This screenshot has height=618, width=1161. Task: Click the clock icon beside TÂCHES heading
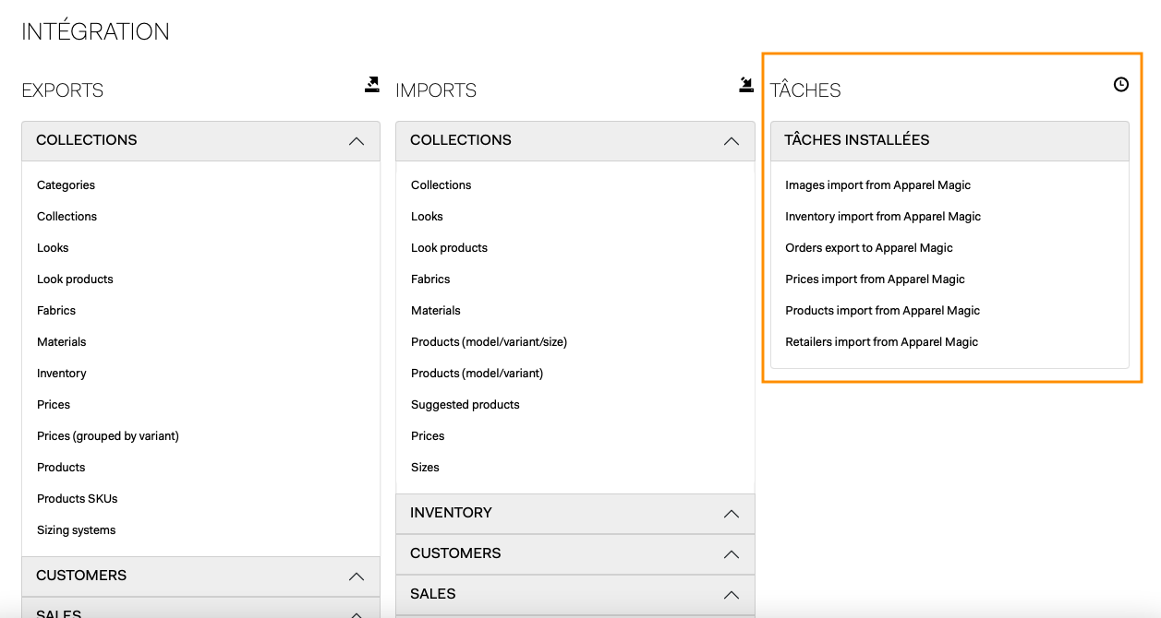1120,85
